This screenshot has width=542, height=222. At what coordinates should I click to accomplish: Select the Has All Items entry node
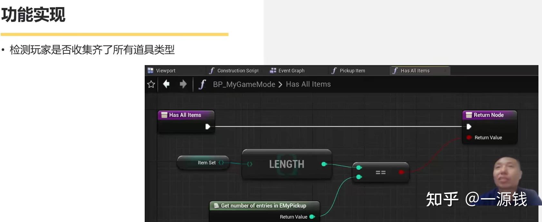coord(186,121)
